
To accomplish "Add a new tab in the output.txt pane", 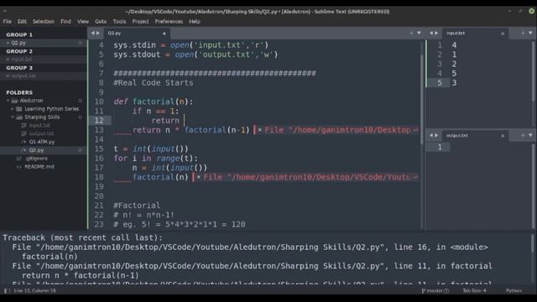I will [x=523, y=136].
